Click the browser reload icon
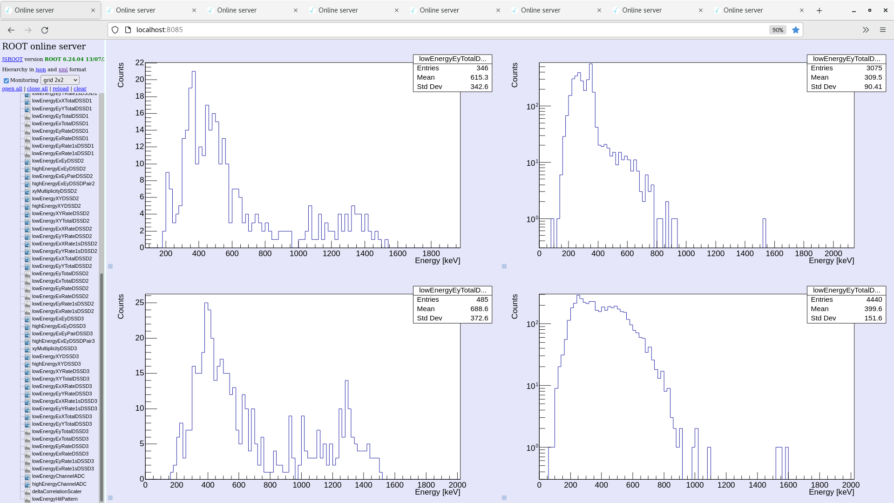Screen dimensions: 894x503 (x=45, y=30)
